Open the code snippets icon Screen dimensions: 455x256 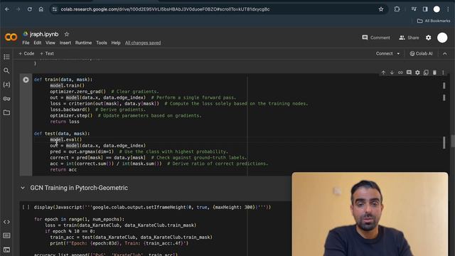tap(6, 222)
